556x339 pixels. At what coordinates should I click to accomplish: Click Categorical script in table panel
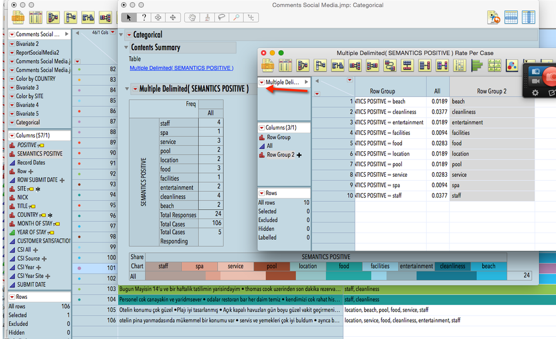pyautogui.click(x=28, y=123)
